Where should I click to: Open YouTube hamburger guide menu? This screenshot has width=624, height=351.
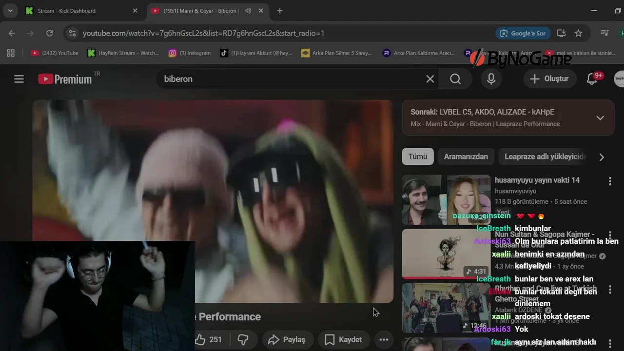(x=19, y=79)
